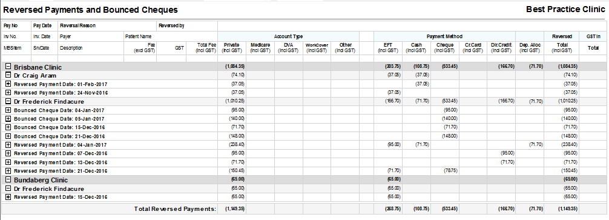
Task: Expand Bounced Cheque Date: 15-Dec-2016 row
Action: [x=8, y=127]
